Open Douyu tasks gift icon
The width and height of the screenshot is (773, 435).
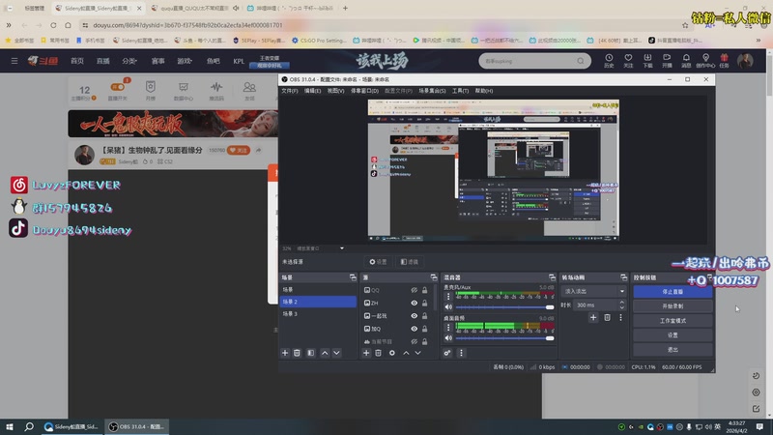(x=724, y=61)
